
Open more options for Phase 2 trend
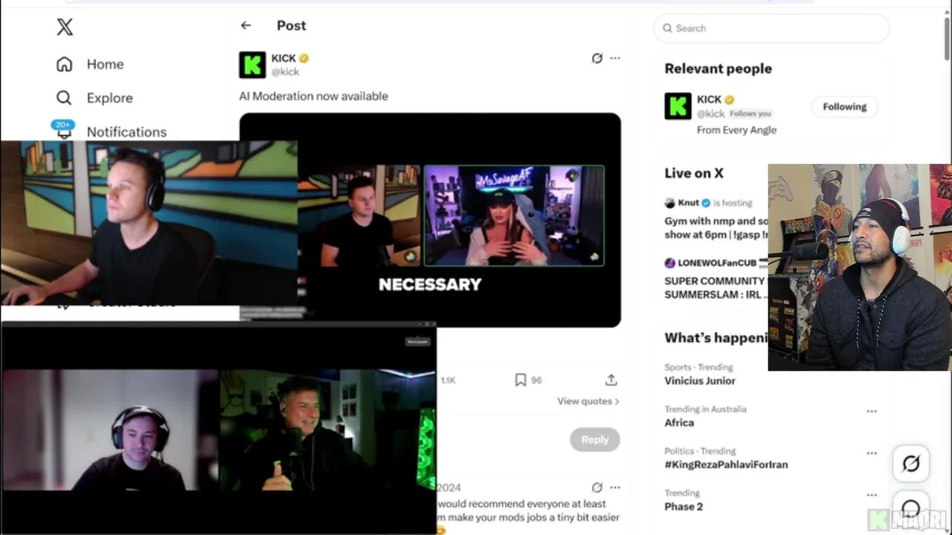tap(872, 495)
